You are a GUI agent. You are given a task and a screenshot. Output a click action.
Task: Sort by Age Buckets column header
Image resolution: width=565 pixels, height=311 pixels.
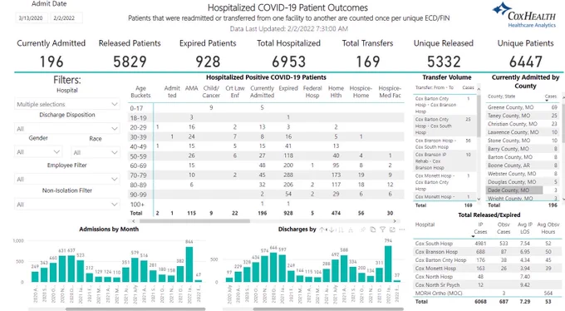pyautogui.click(x=140, y=91)
